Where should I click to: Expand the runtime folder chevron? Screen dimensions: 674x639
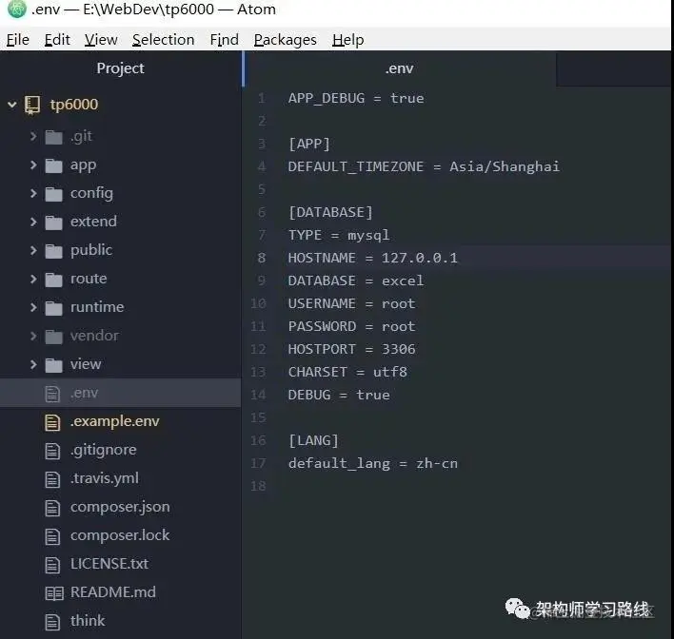[33, 307]
